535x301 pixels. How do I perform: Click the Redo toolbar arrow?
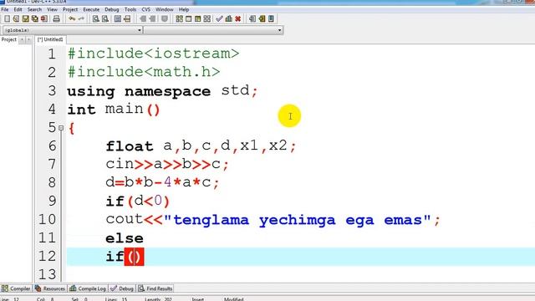[81, 18]
